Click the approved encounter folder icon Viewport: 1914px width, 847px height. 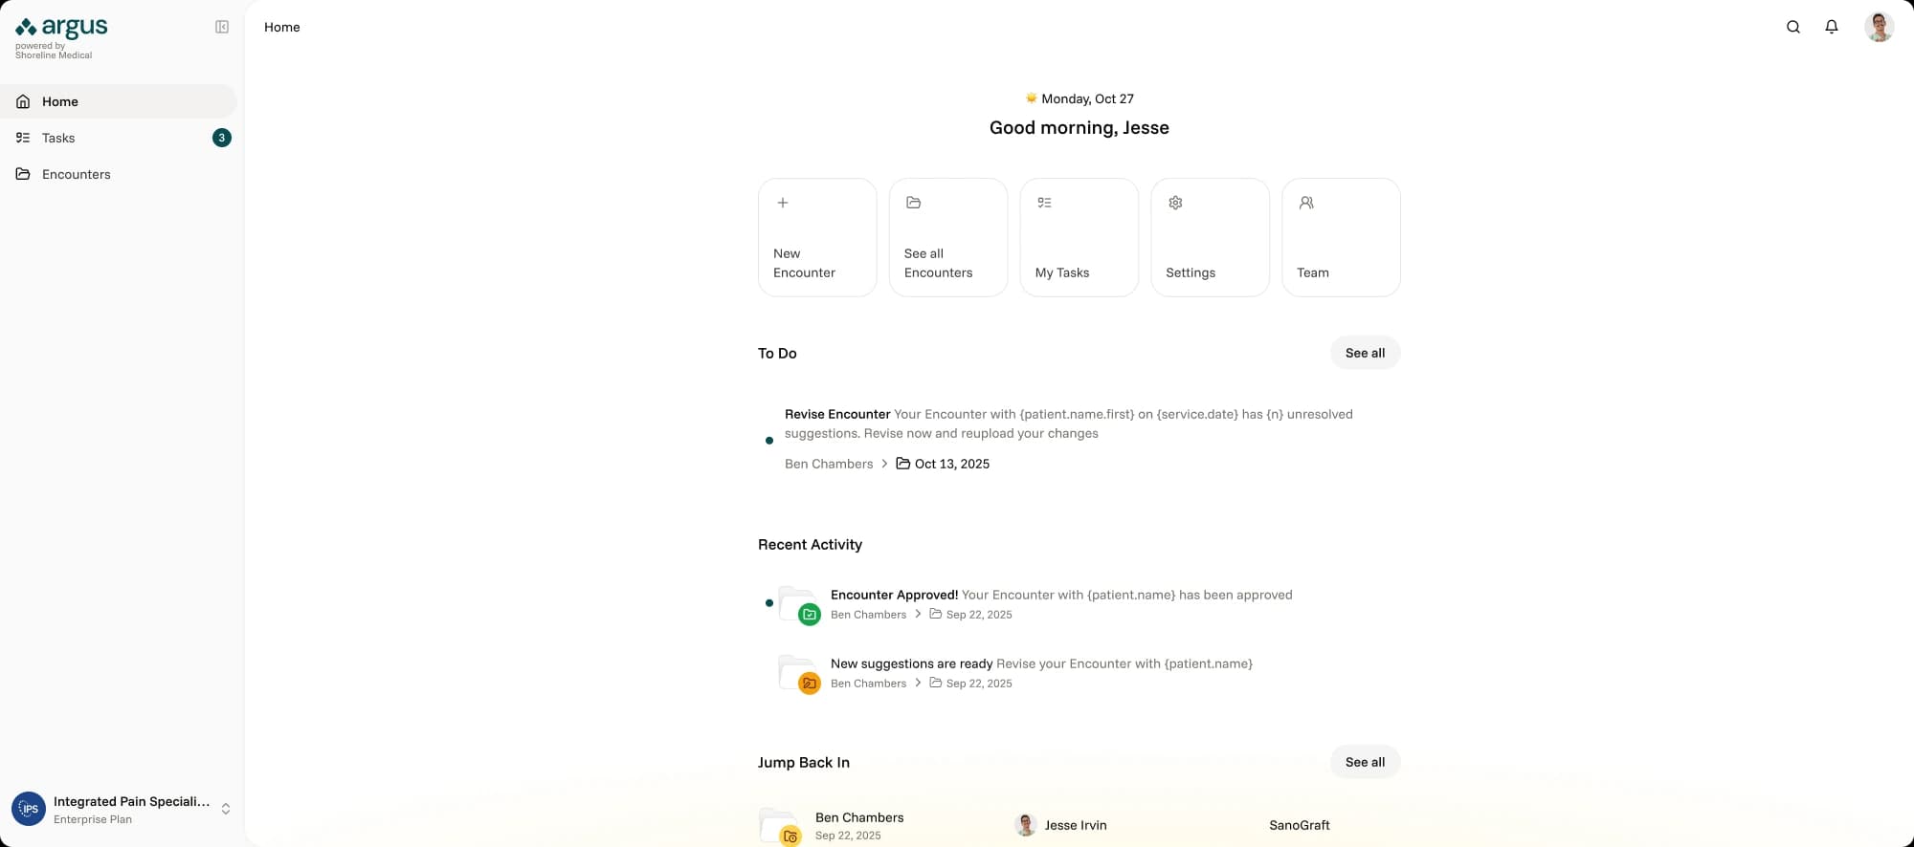798,604
